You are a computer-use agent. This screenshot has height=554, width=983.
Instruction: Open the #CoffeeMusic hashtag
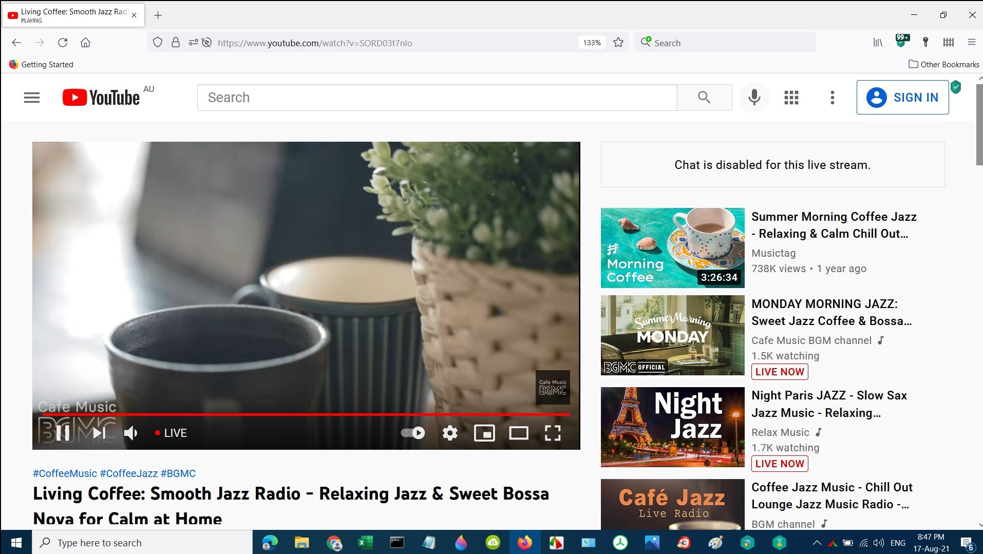click(x=65, y=473)
